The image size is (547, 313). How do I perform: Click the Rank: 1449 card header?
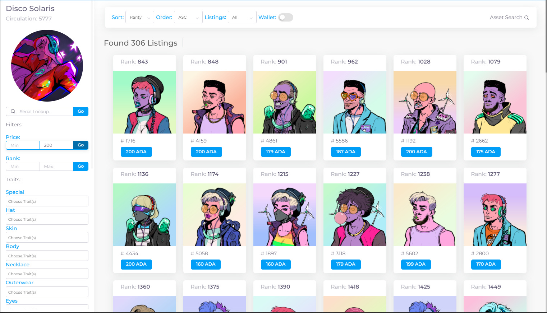point(495,288)
